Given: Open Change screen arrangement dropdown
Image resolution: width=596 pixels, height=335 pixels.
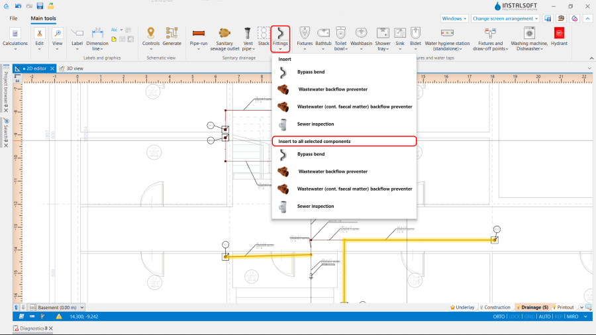Looking at the screenshot, I should (505, 19).
